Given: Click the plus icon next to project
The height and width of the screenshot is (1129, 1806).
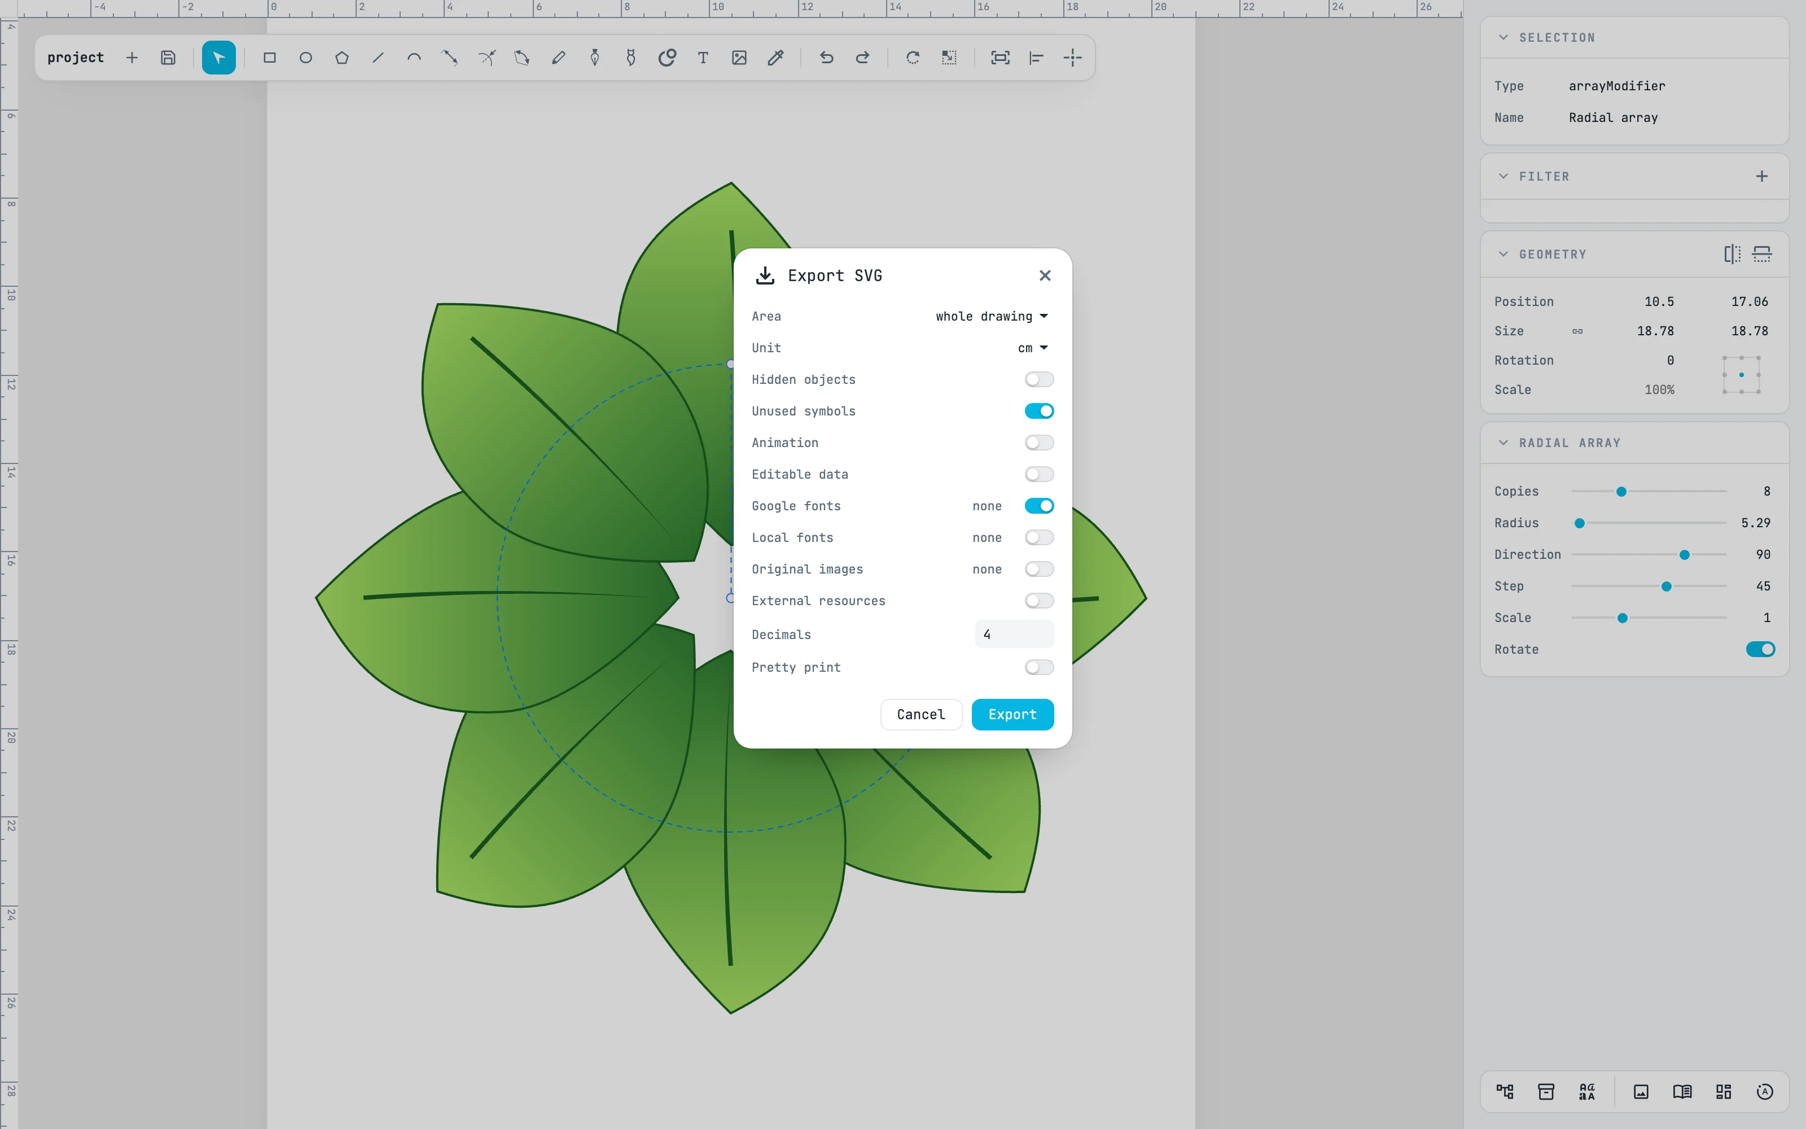Looking at the screenshot, I should 132,58.
